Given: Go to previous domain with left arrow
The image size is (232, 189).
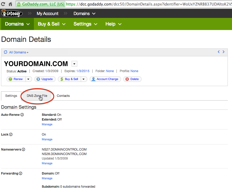Looking at the screenshot, I should pyautogui.click(x=219, y=52).
